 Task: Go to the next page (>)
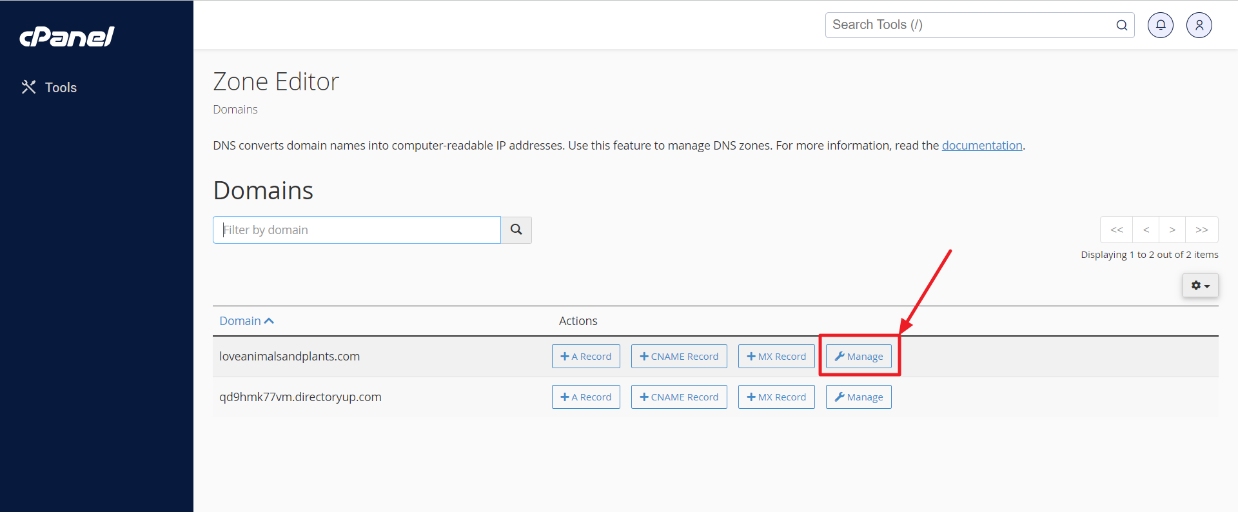pyautogui.click(x=1172, y=230)
